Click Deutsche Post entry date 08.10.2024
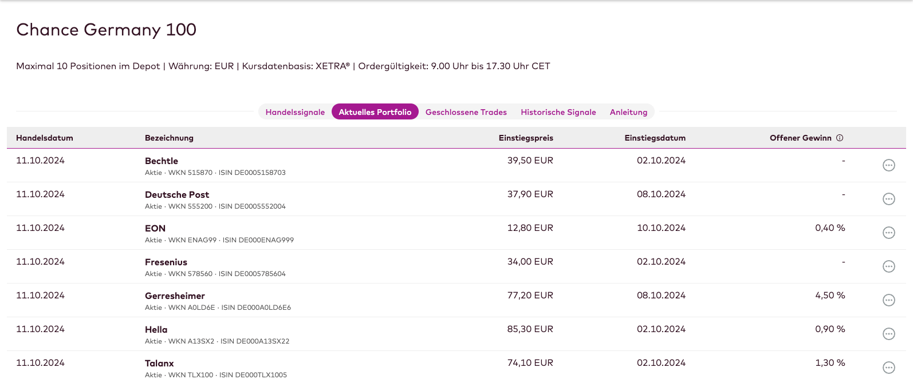This screenshot has height=383, width=913. (x=661, y=194)
